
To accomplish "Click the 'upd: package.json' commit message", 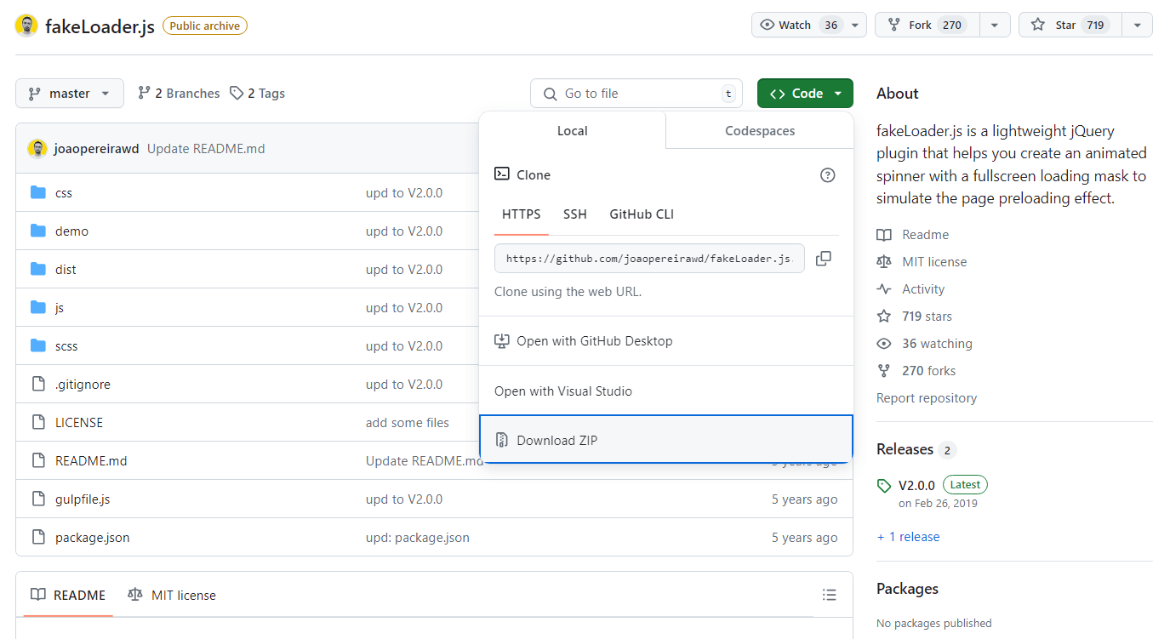I will coord(418,538).
